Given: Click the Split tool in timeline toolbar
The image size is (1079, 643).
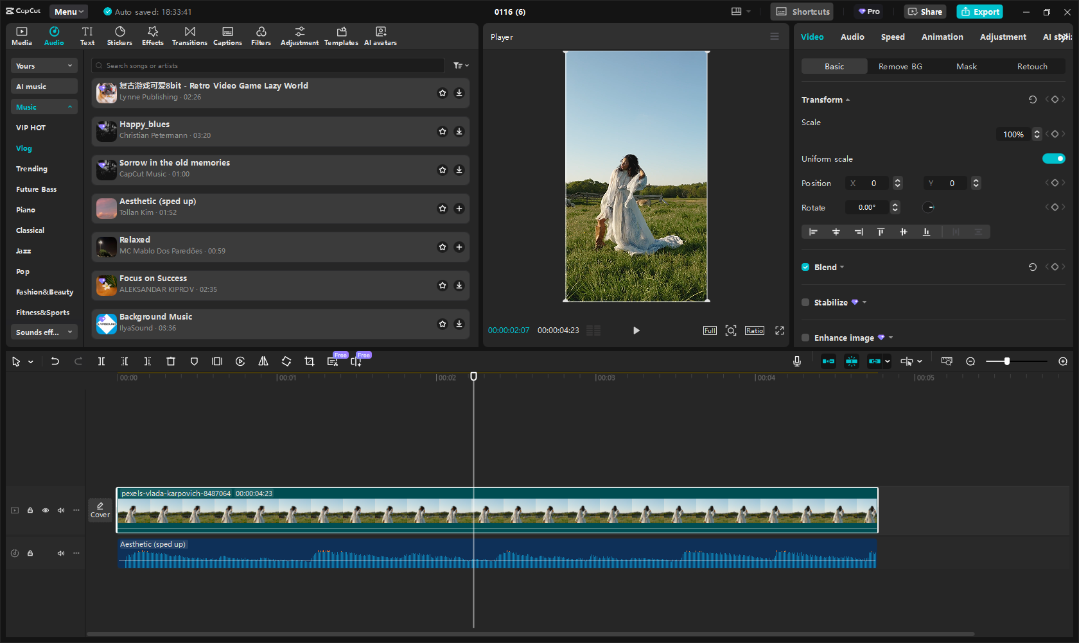Looking at the screenshot, I should coord(101,362).
